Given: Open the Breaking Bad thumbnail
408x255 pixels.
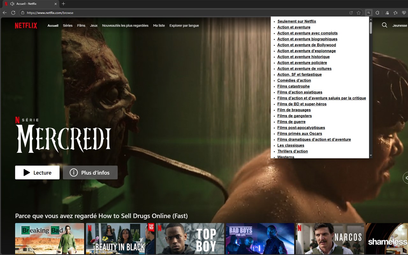Looking at the screenshot, I should click(x=50, y=238).
